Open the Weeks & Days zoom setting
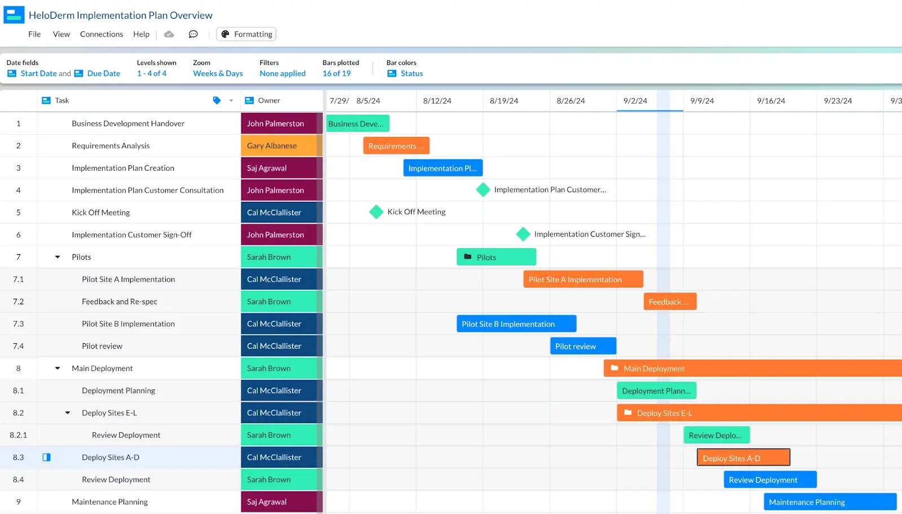Viewport: 902px width, 514px height. (218, 74)
